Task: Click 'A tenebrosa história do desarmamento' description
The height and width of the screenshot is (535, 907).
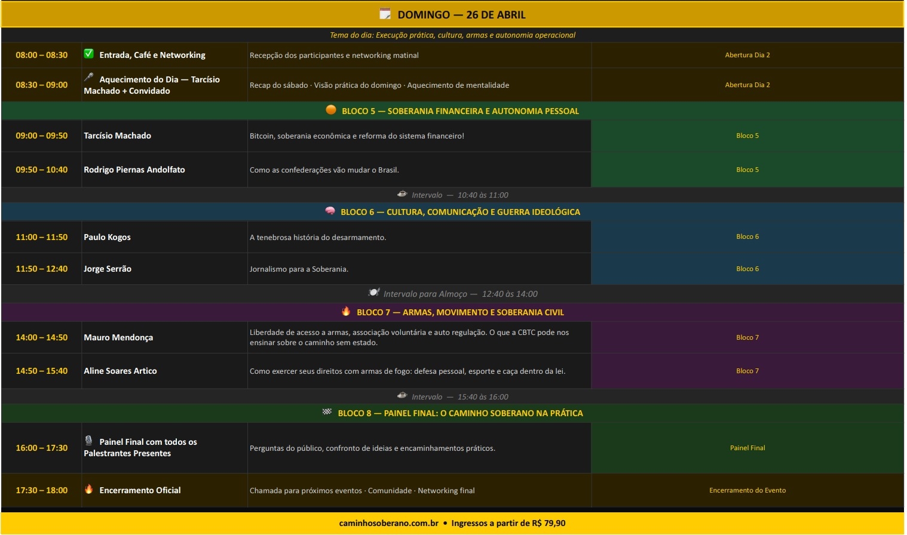Action: [318, 238]
